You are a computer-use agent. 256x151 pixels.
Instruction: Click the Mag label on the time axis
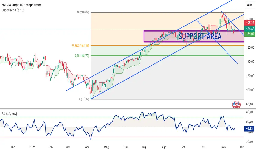(x=107, y=147)
